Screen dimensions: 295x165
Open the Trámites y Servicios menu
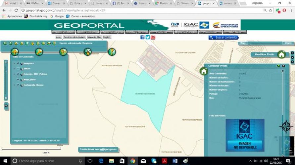click(137, 32)
